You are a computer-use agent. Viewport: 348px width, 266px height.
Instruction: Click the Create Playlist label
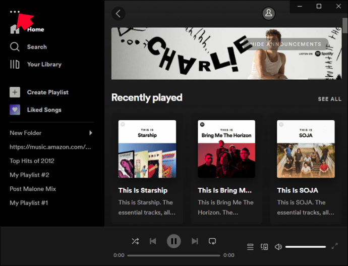point(48,92)
